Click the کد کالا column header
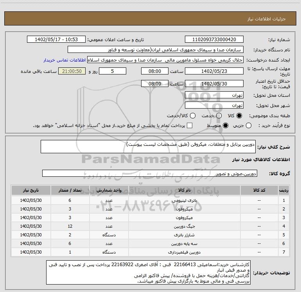Viewport: 301px width, 292px height. point(259,190)
